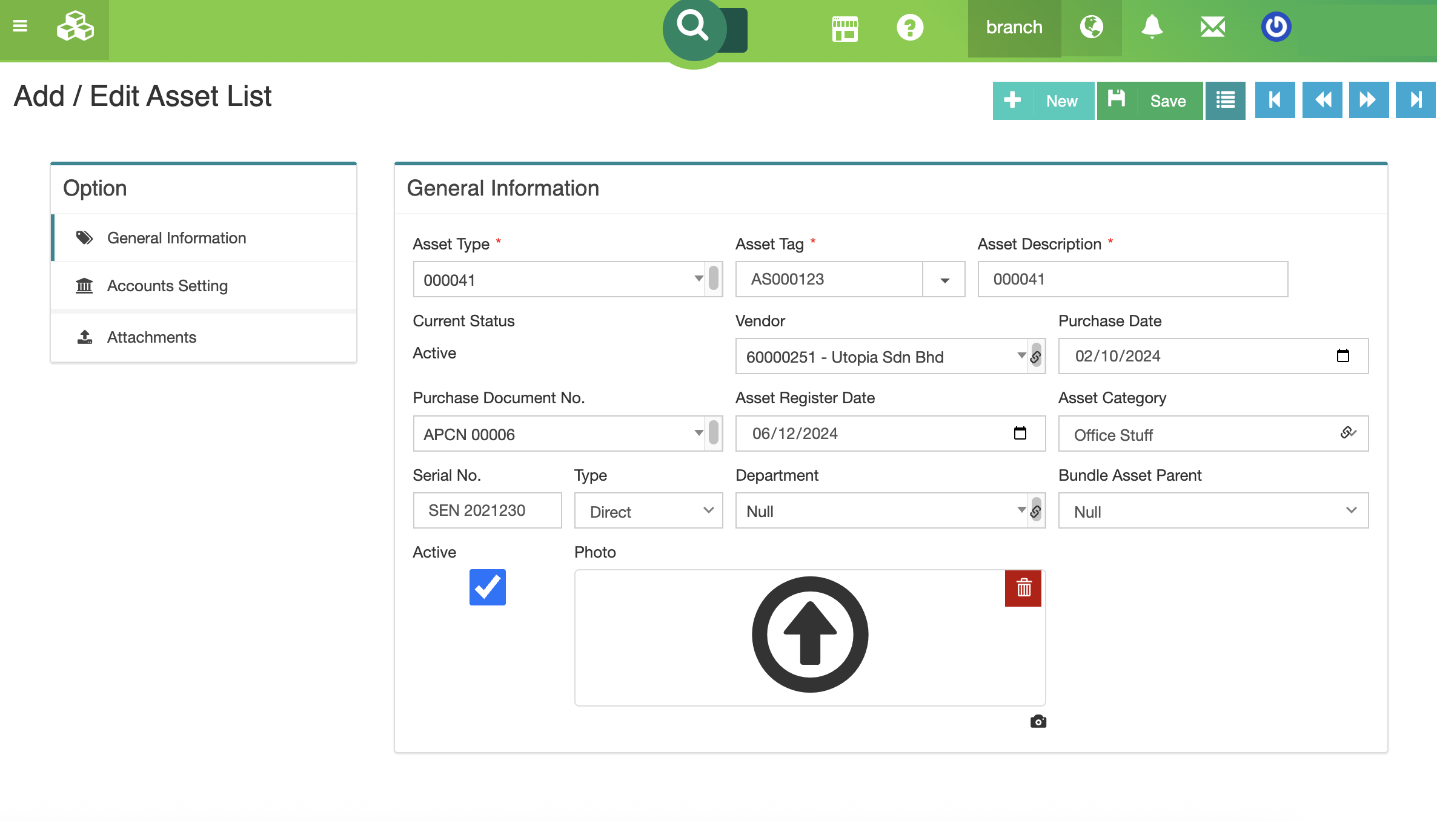
Task: Click the power logout icon
Action: point(1276,27)
